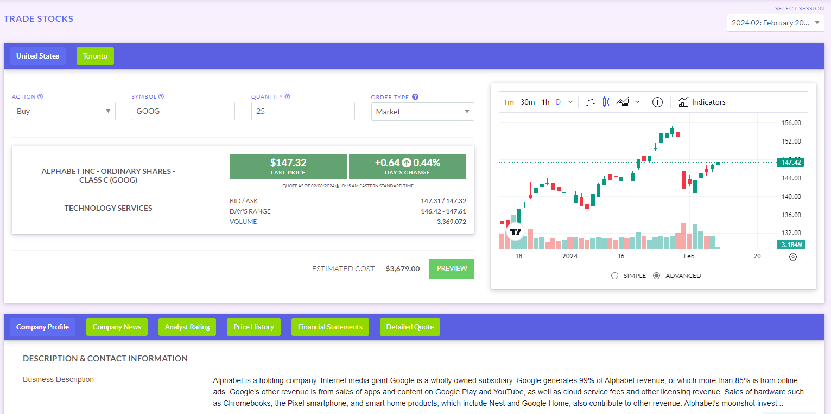Viewport: 831px width, 414px height.
Task: Click the Quantity input containing 25
Action: click(303, 111)
